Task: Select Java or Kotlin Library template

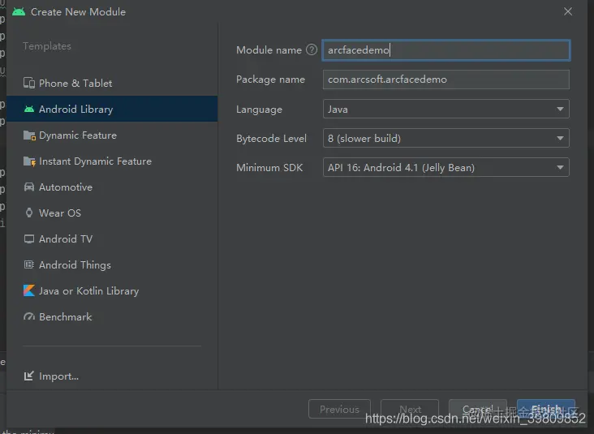Action: click(112, 291)
